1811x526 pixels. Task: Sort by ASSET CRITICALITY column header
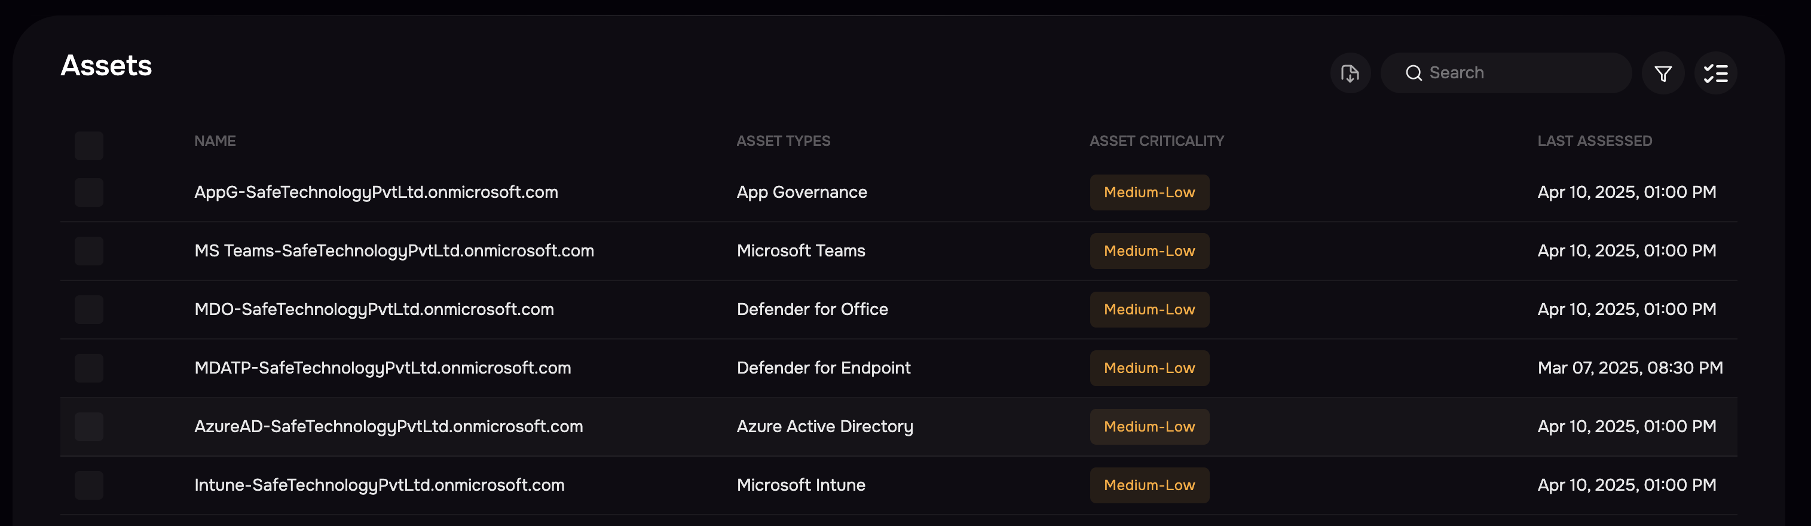1157,140
